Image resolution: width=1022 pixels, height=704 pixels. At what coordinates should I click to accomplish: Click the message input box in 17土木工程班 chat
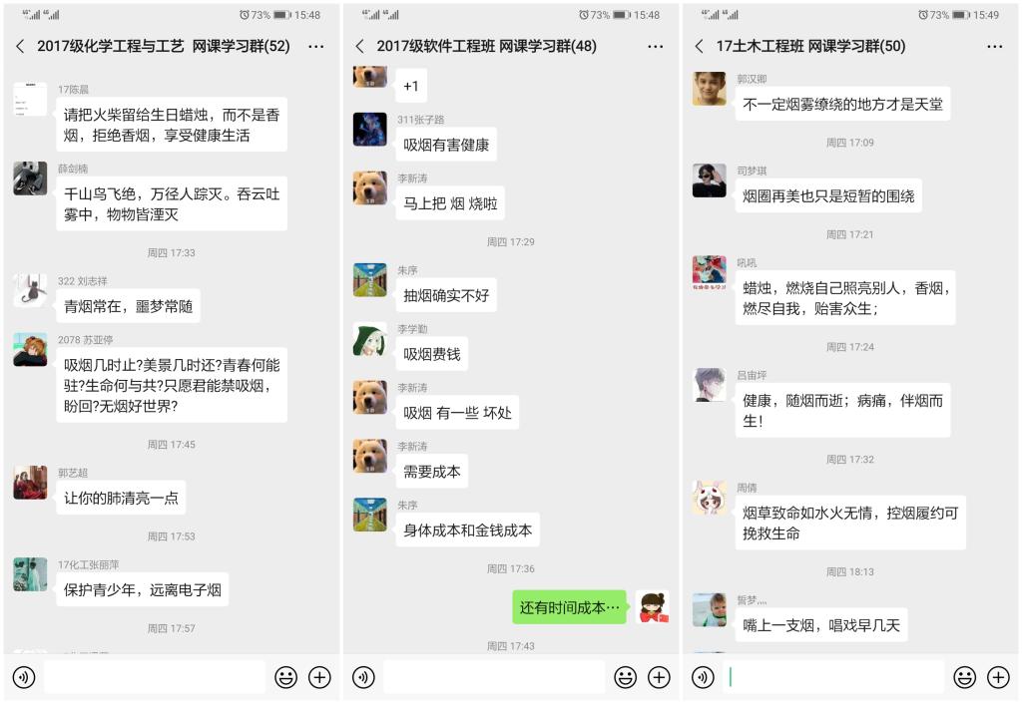point(833,677)
